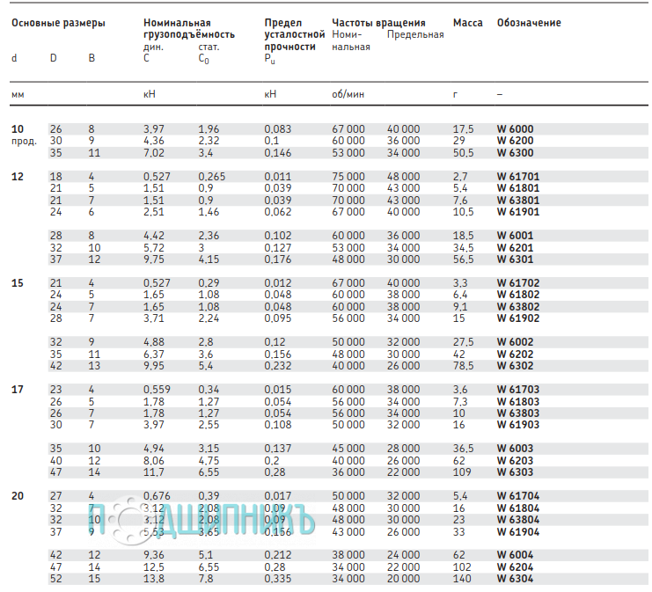
Task: Click bearing W 6003
Action: (x=515, y=449)
